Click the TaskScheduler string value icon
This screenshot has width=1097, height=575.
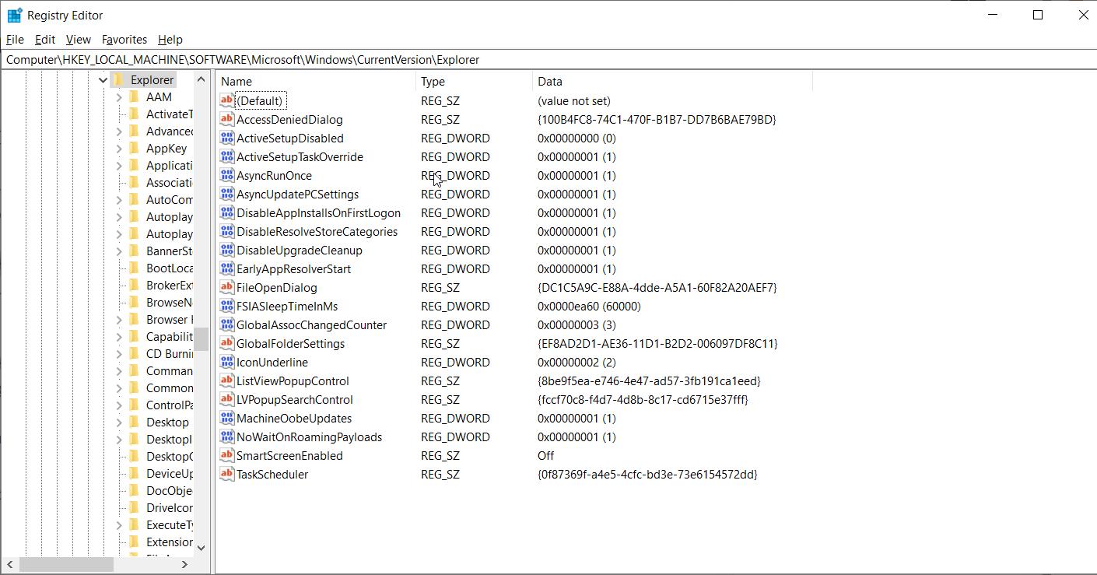(226, 474)
